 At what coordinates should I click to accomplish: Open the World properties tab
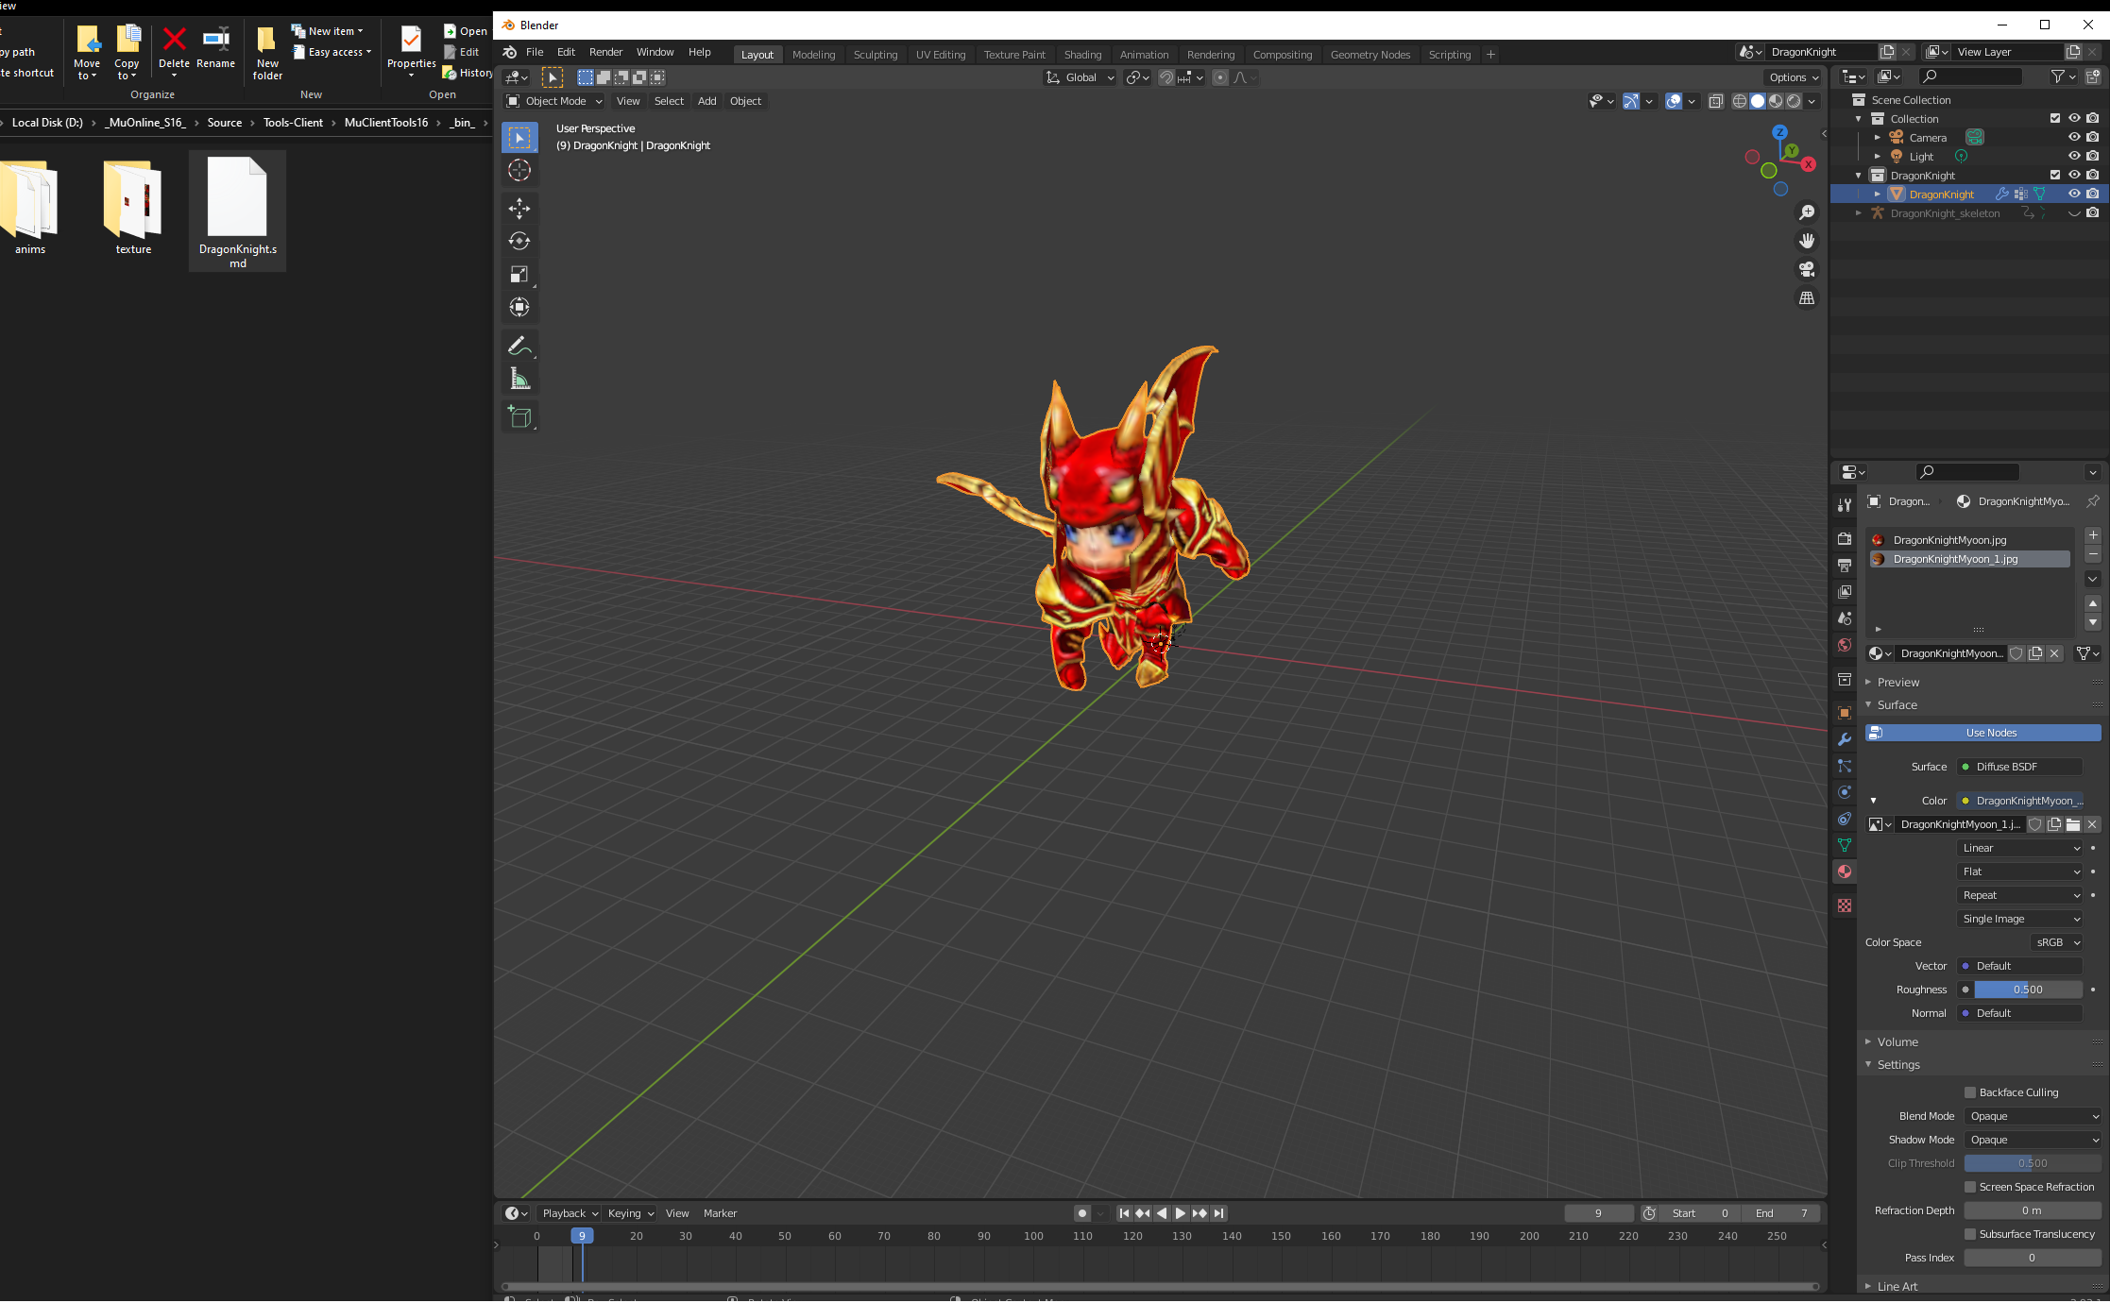[1845, 646]
